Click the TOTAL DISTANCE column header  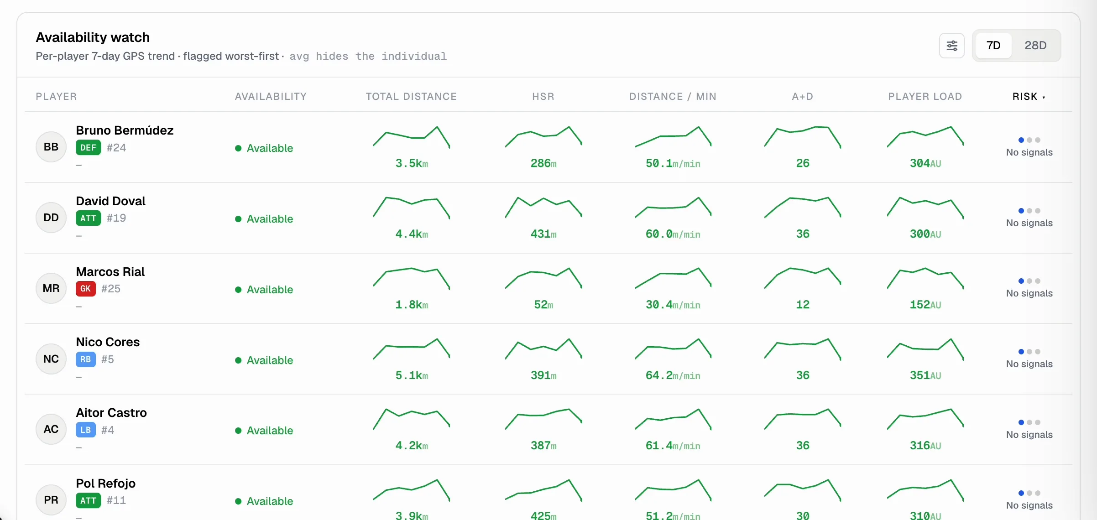(411, 97)
